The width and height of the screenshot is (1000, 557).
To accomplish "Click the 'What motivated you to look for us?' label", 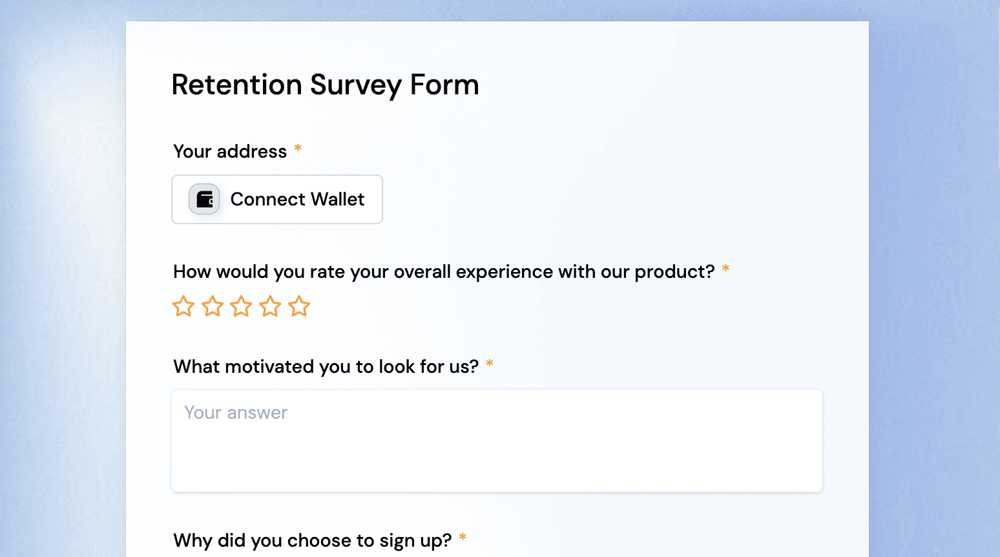I will click(326, 366).
